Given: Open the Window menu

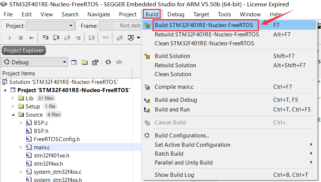Looking at the screenshot, I should (250, 14).
